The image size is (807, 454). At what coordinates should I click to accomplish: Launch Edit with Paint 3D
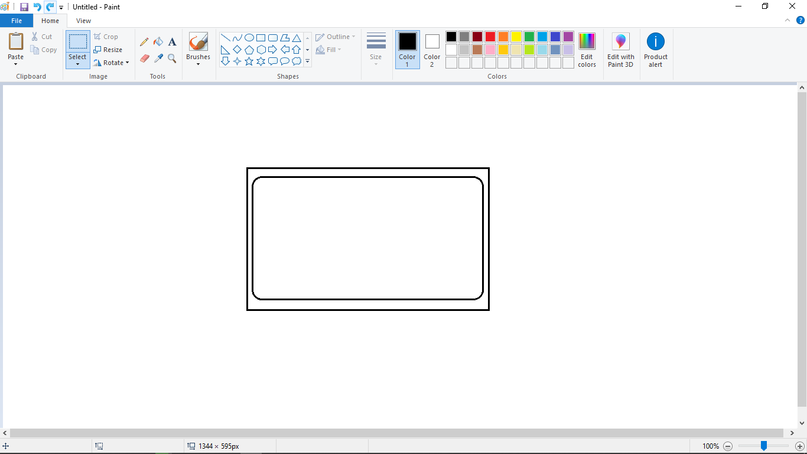pos(620,50)
